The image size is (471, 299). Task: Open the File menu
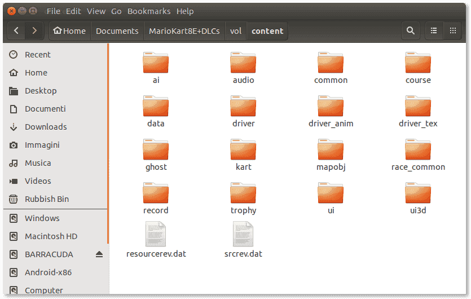54,11
